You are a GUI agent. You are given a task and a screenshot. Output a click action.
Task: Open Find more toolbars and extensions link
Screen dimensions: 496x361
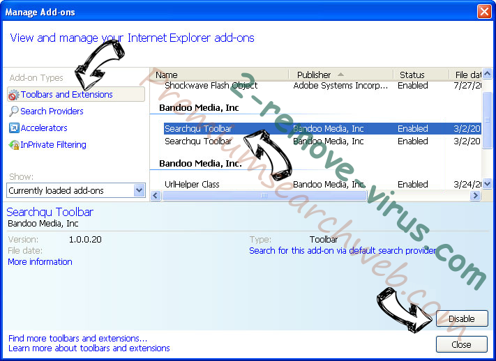tap(78, 338)
